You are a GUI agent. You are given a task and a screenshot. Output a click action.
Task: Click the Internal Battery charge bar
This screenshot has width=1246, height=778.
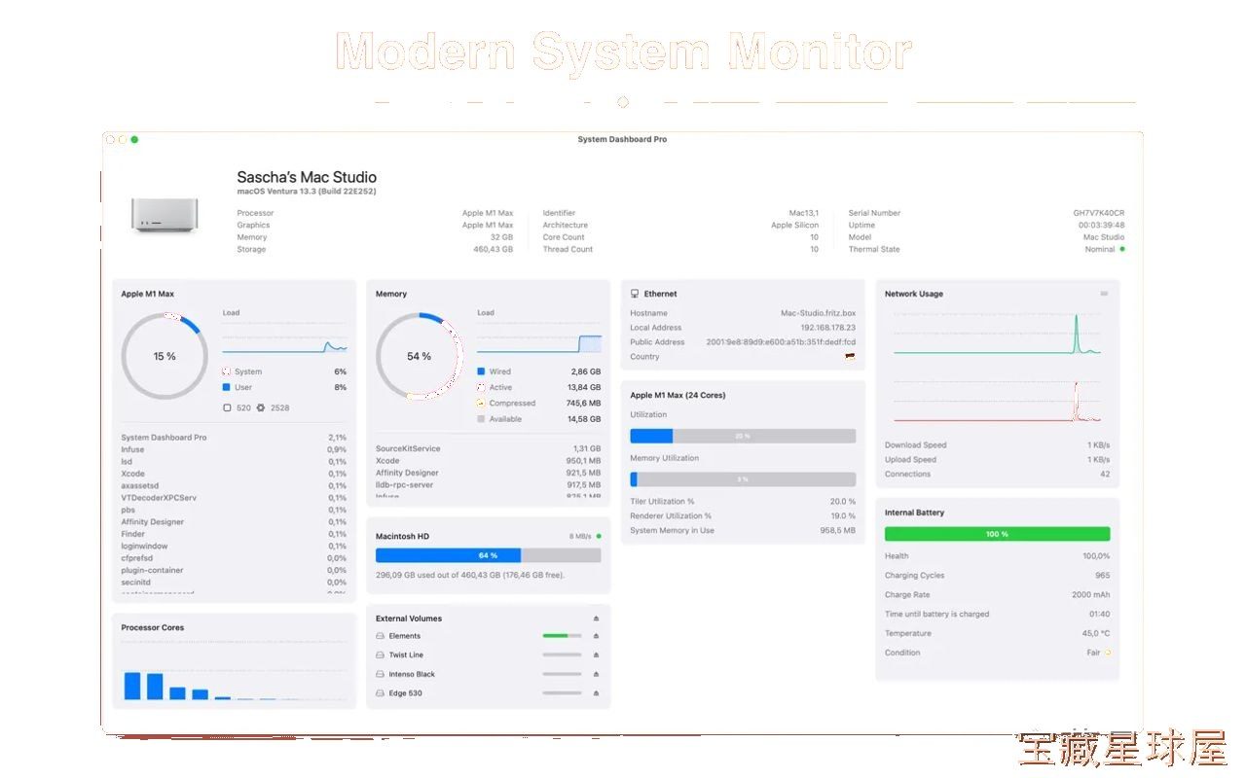[x=997, y=534]
